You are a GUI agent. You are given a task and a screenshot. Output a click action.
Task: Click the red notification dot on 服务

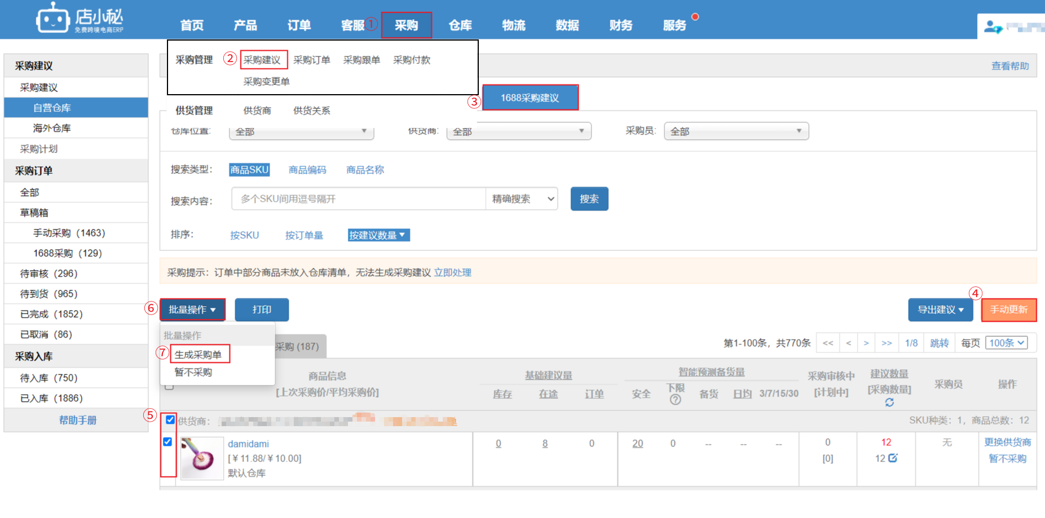coord(694,16)
